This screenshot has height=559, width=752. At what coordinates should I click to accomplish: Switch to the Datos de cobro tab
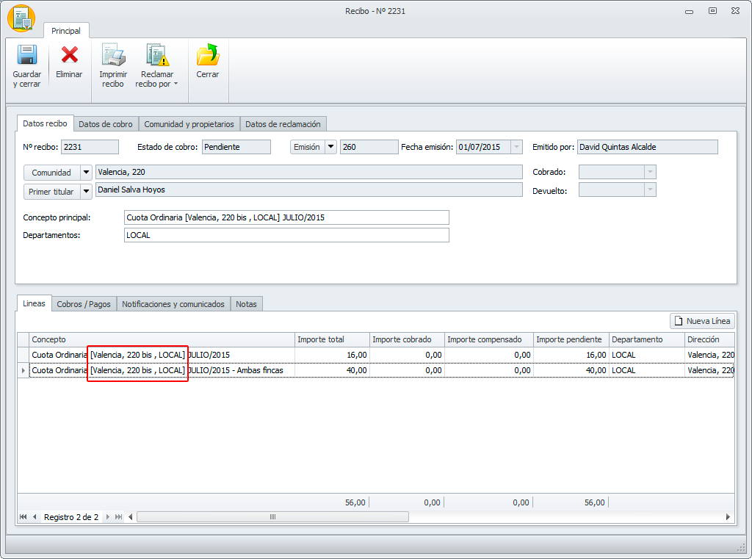106,124
